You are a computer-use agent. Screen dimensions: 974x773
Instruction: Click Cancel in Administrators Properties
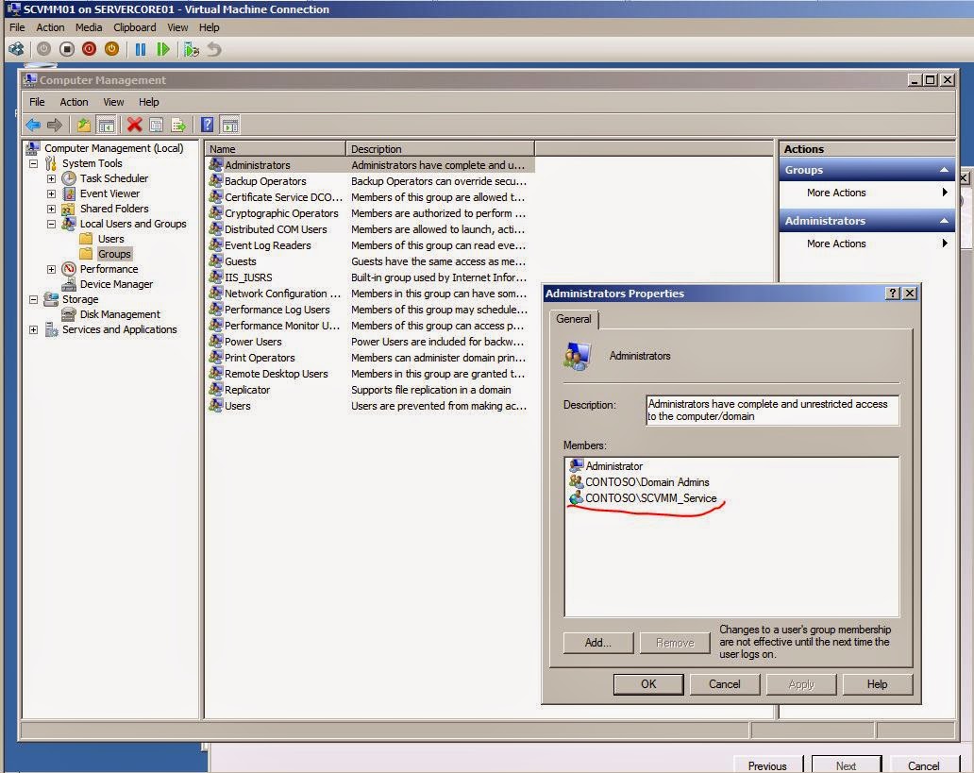click(724, 684)
